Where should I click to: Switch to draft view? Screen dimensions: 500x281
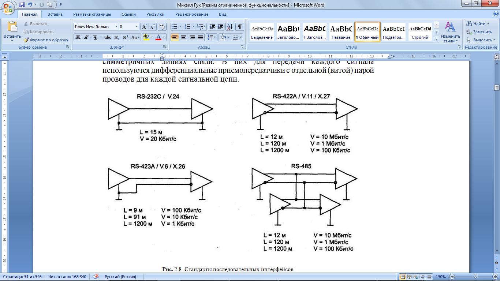coord(429,277)
